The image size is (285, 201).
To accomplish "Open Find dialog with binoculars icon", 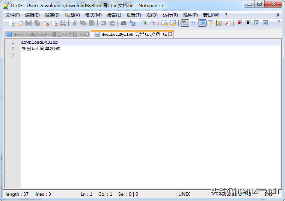I will tap(124, 23).
